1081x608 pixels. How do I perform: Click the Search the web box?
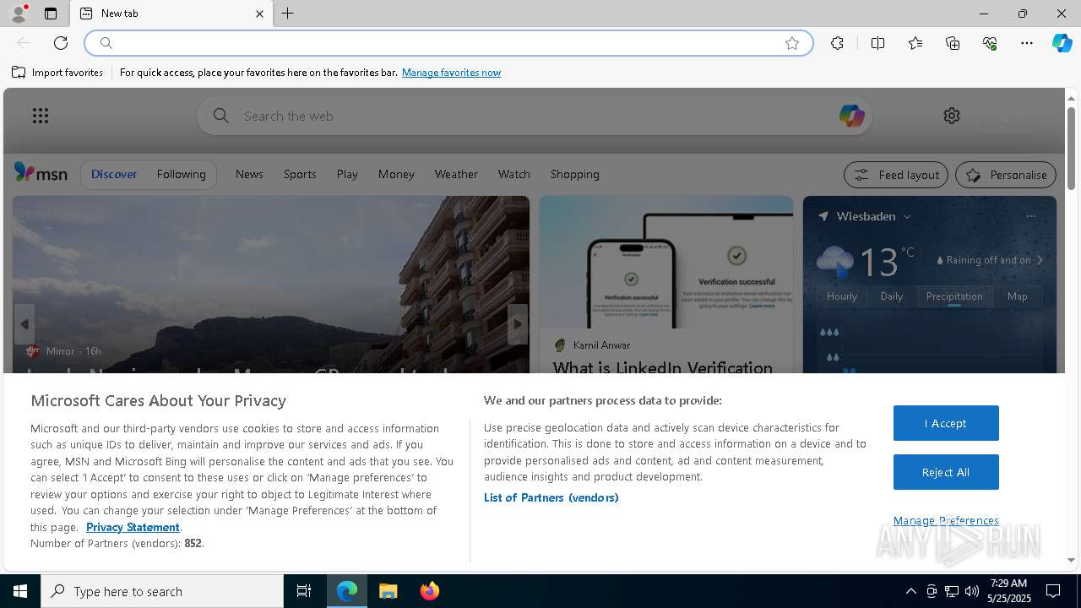(535, 116)
